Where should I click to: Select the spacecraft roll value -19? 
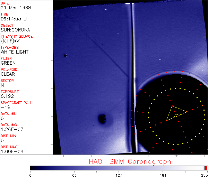(x=5, y=107)
